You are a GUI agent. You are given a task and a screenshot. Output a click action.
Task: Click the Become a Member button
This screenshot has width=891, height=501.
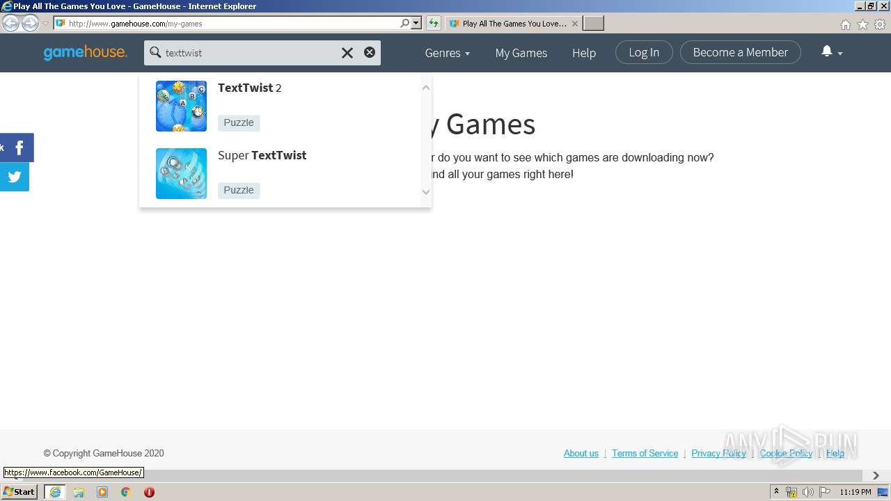741,52
